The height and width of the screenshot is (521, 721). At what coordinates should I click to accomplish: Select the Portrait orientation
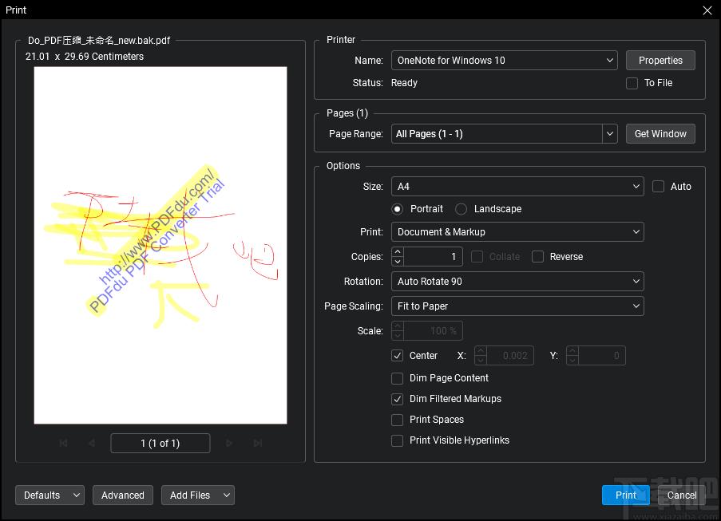coord(398,209)
